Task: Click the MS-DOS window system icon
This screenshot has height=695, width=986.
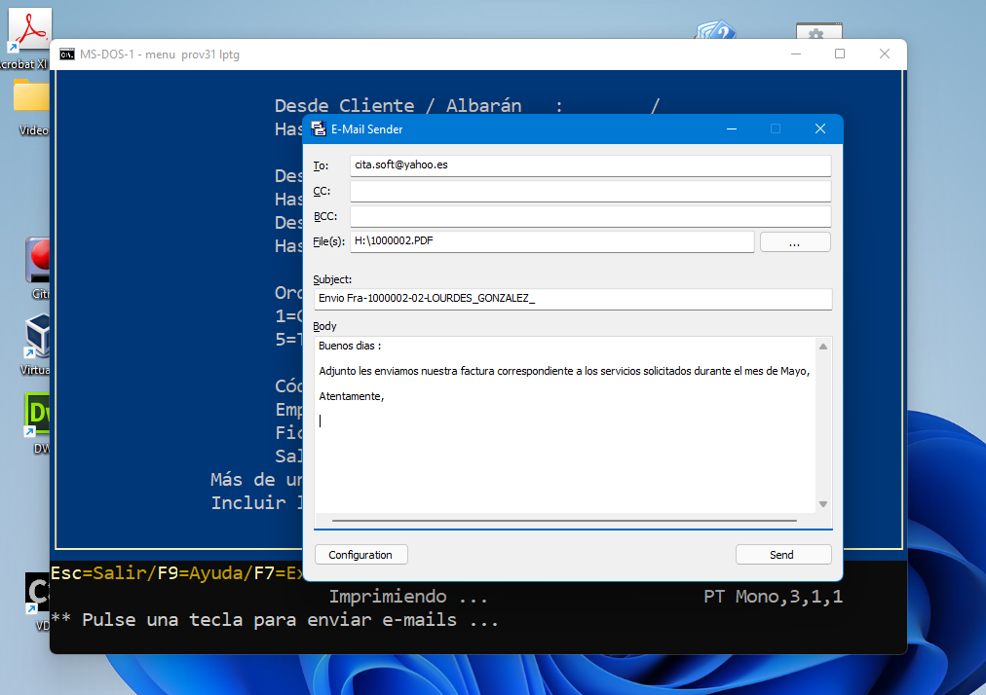Action: 66,55
